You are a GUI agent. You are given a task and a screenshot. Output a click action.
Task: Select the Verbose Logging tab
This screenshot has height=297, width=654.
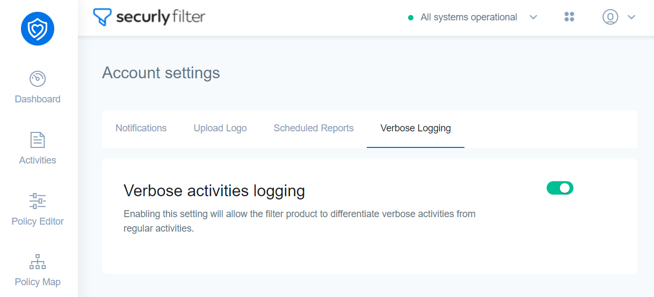point(416,128)
